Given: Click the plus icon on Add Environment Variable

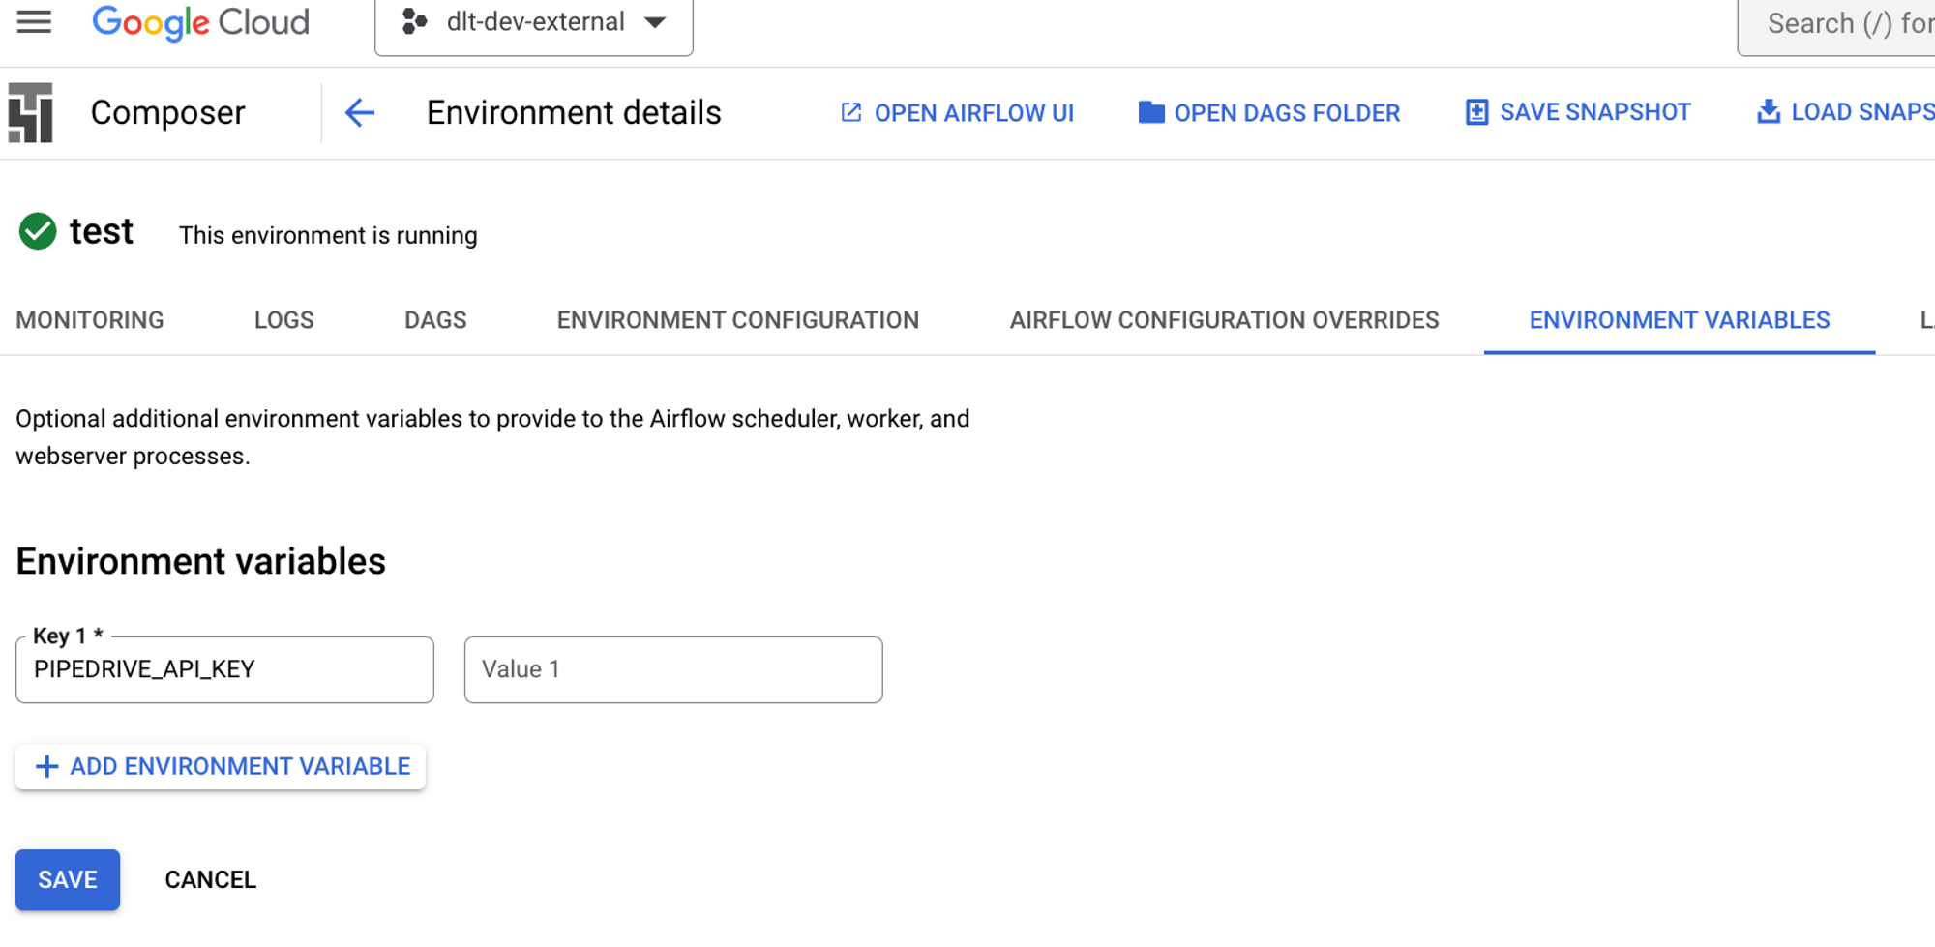Looking at the screenshot, I should [x=45, y=766].
